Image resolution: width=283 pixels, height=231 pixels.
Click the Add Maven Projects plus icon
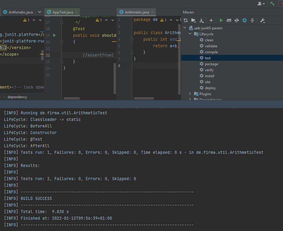(x=211, y=20)
